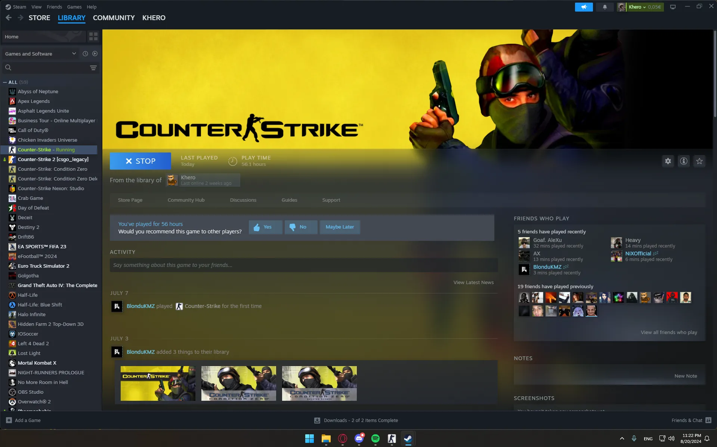The height and width of the screenshot is (447, 717).
Task: Open the Khero account dropdown menu
Action: (x=640, y=7)
